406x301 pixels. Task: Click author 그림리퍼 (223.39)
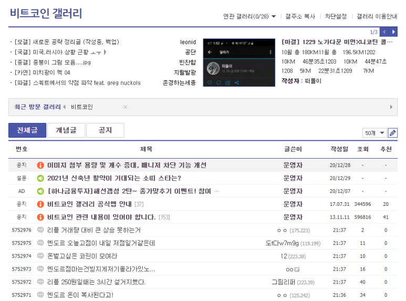coord(293,282)
